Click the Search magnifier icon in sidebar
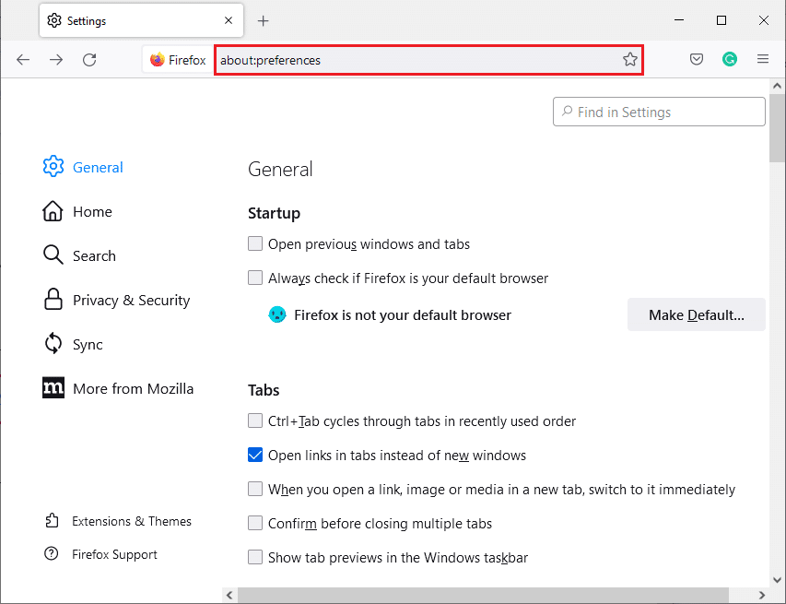The width and height of the screenshot is (786, 604). (x=53, y=255)
